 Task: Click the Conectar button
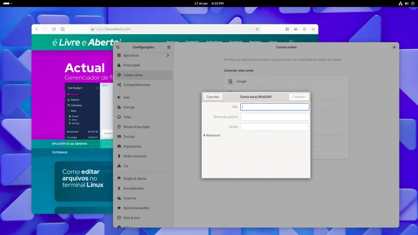299,97
